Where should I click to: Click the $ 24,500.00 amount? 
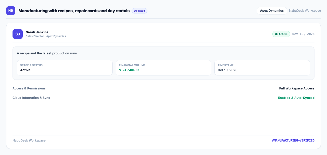point(129,70)
